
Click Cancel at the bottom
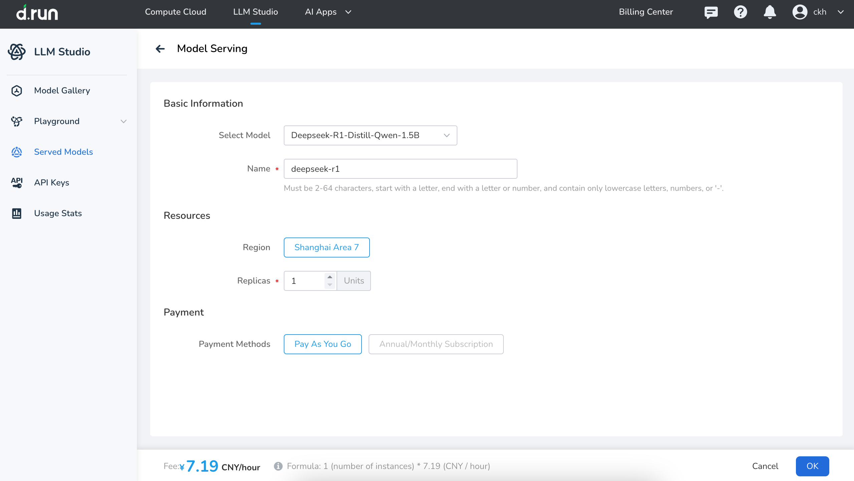(x=765, y=466)
